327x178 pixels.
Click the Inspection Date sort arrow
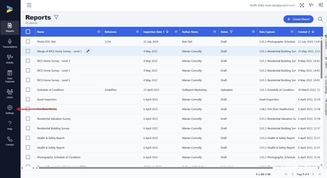167,32
